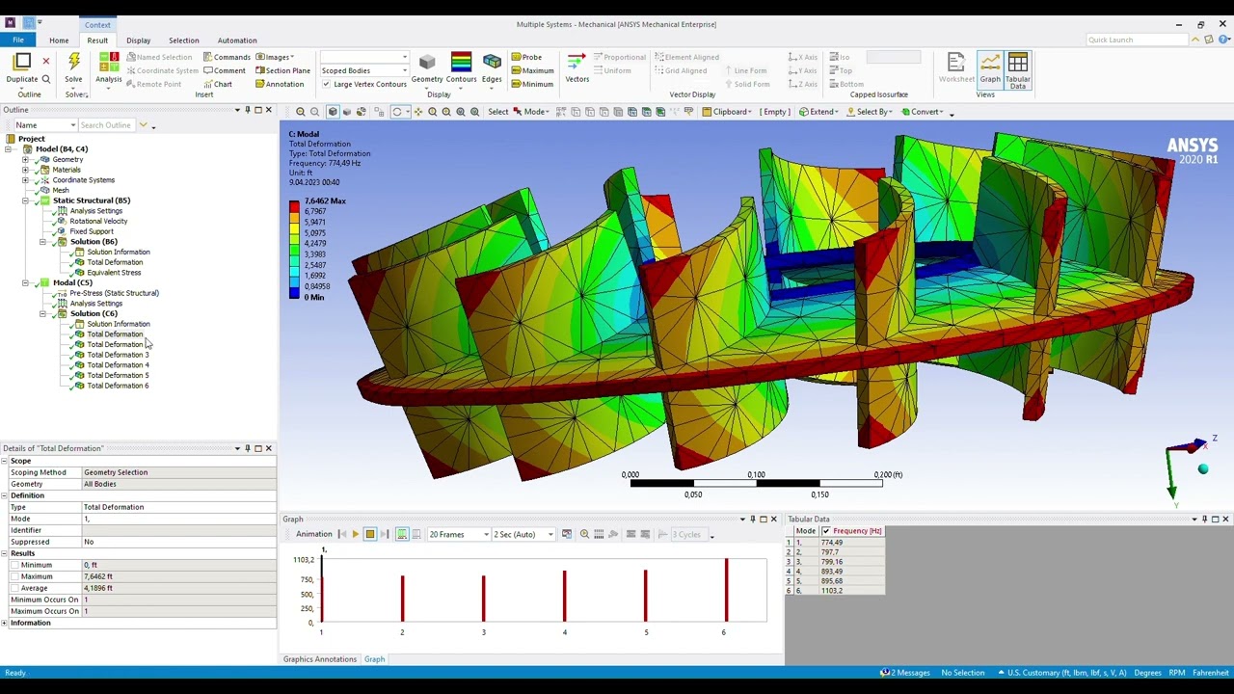Viewport: 1234px width, 694px height.
Task: Insert a Section Plane
Action: tap(283, 70)
